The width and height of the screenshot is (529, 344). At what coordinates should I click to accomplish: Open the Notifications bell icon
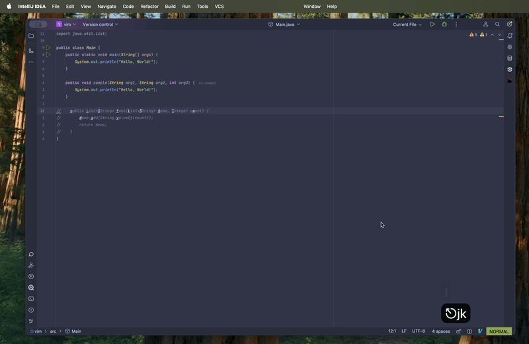[x=510, y=36]
